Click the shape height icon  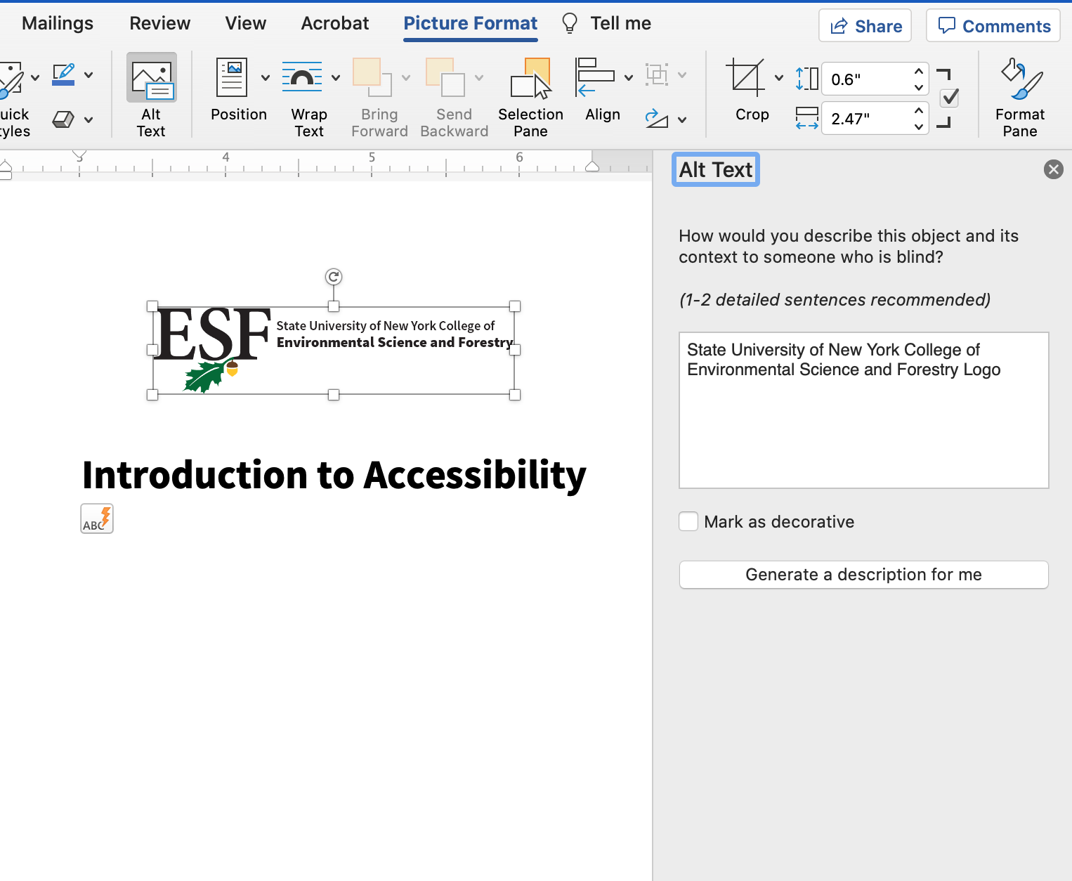tap(807, 79)
